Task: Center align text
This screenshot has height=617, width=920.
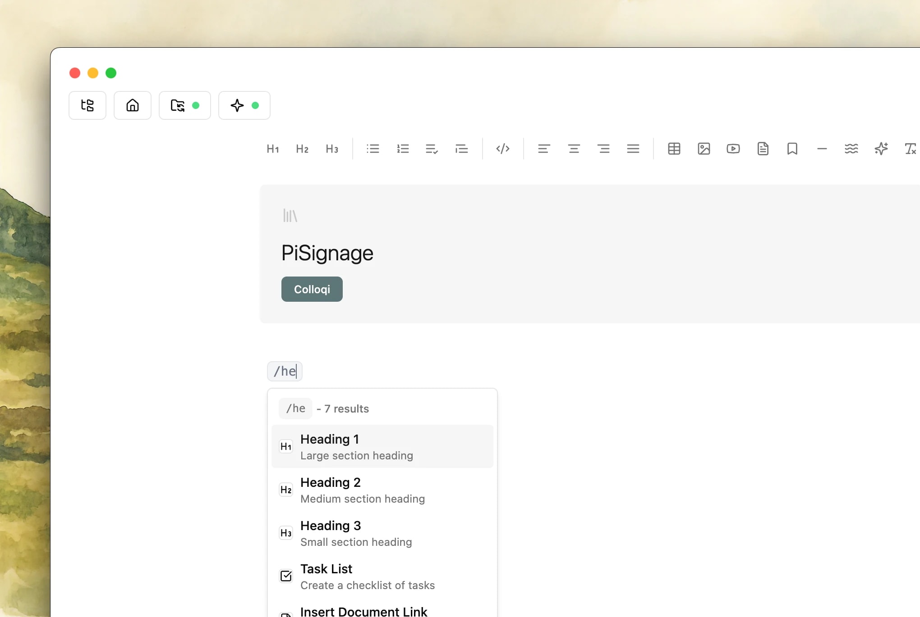Action: (x=574, y=149)
